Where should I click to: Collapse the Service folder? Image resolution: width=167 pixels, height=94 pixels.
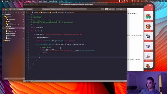pos(5,27)
